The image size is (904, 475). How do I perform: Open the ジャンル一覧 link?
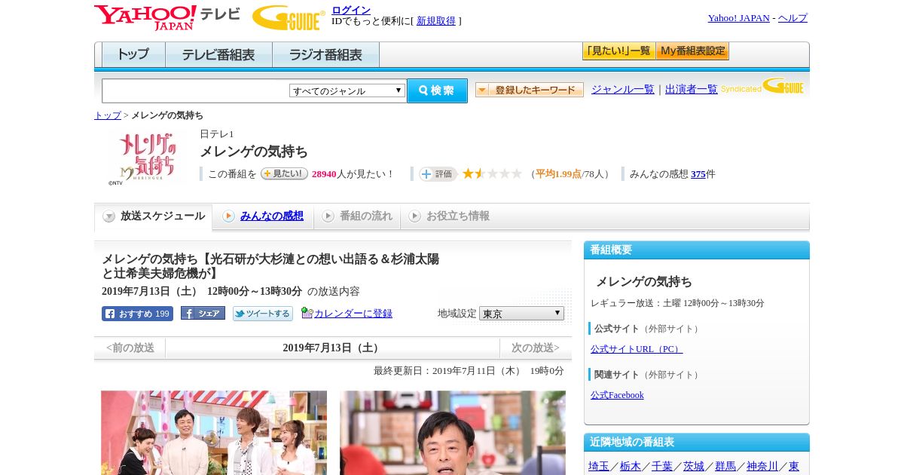point(623,90)
